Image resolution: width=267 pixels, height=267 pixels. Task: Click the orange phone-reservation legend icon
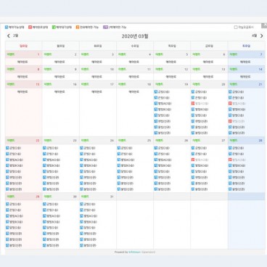pyautogui.click(x=78, y=28)
